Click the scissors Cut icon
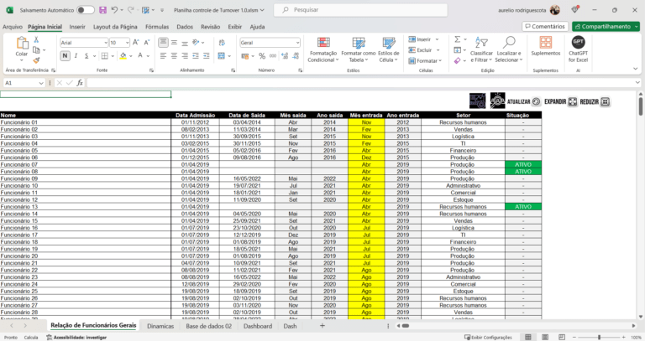This screenshot has height=341, width=645. pyautogui.click(x=36, y=39)
